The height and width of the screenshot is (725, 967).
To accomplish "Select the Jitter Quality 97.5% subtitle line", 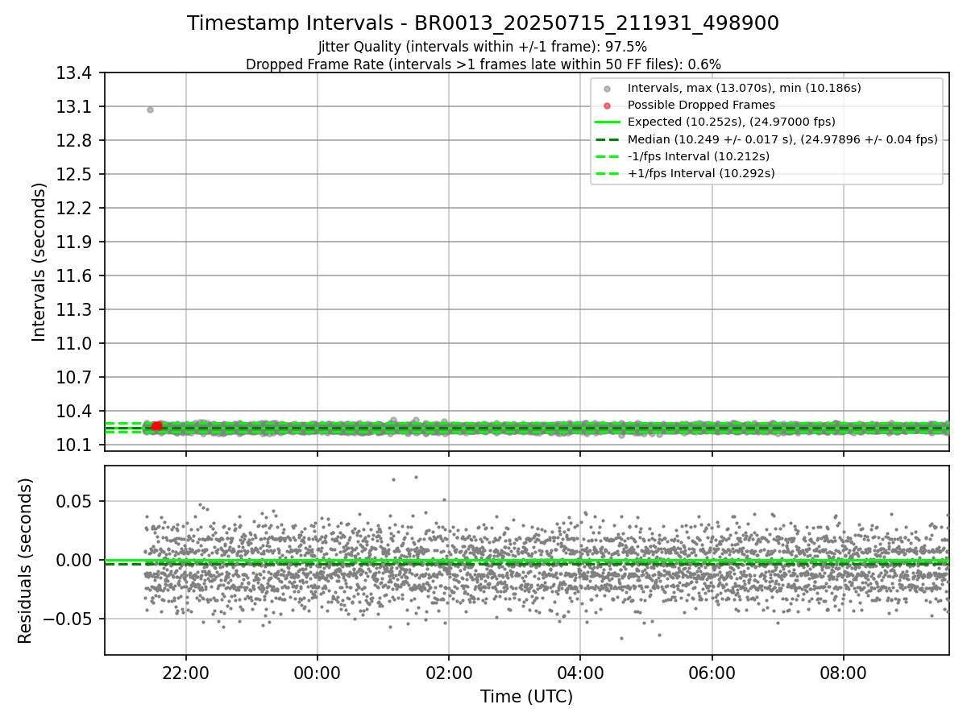I will click(483, 47).
